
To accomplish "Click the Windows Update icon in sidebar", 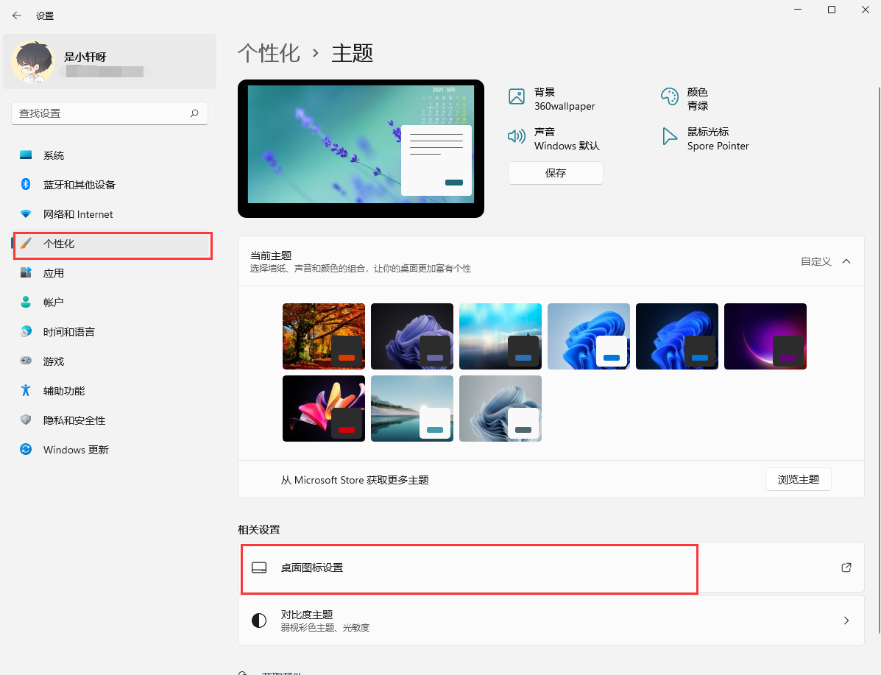I will tap(26, 450).
